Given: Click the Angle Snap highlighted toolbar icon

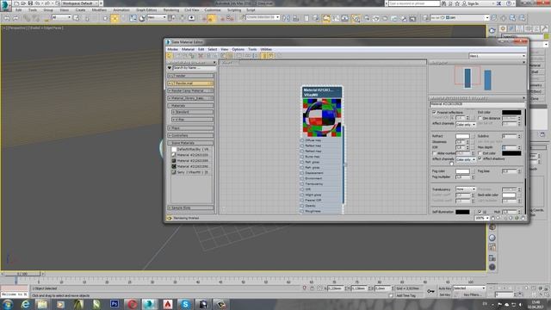Looking at the screenshot, I should point(211,18).
